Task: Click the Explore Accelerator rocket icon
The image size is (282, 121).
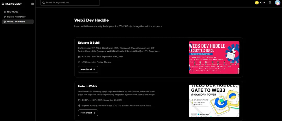Action: pyautogui.click(x=5, y=17)
